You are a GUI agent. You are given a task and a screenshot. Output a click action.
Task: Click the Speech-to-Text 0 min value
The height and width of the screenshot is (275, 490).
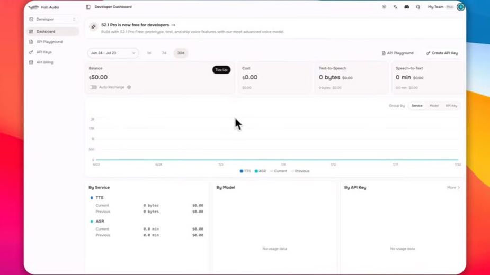pos(403,77)
